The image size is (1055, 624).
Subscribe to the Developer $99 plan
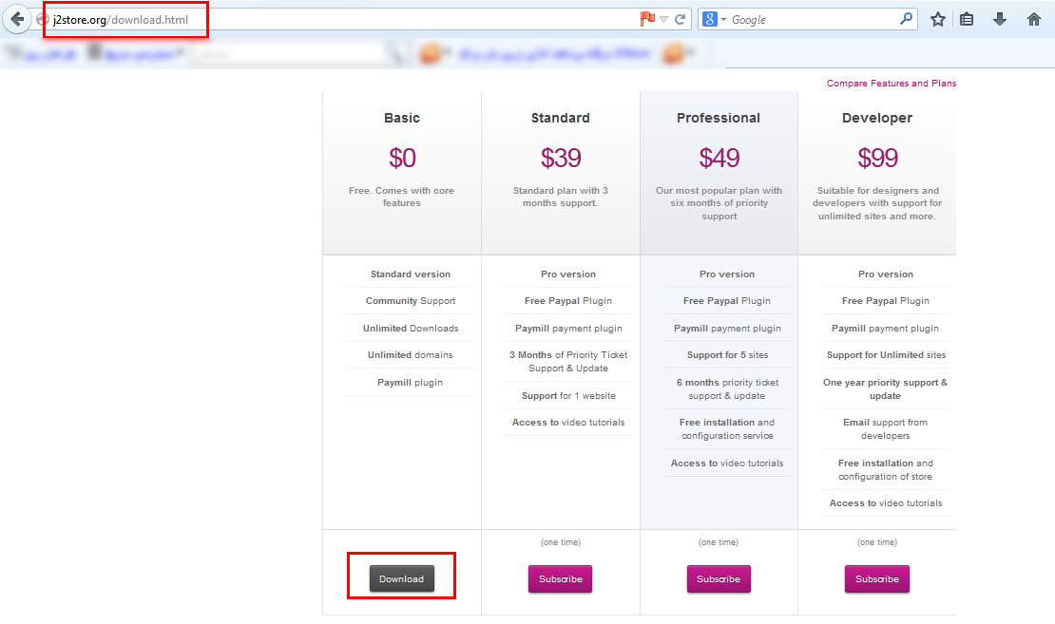point(876,578)
